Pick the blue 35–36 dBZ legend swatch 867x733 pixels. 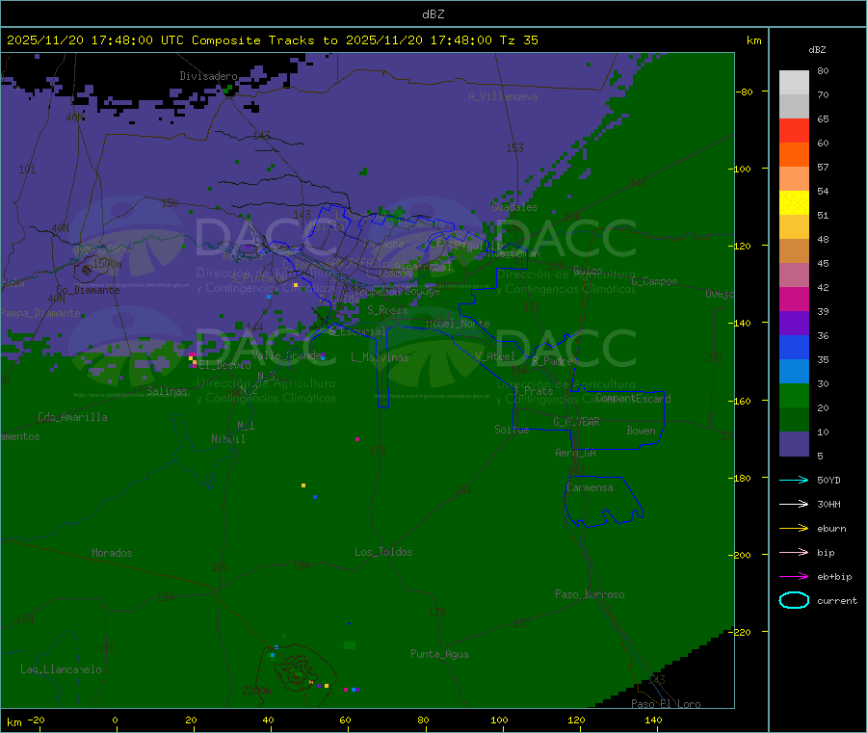[x=794, y=347]
